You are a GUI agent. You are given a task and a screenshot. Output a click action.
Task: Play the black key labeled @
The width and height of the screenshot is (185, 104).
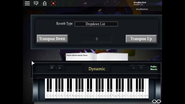(x=51, y=85)
